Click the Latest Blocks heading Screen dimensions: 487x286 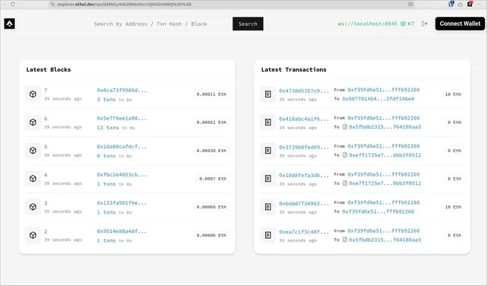49,70
